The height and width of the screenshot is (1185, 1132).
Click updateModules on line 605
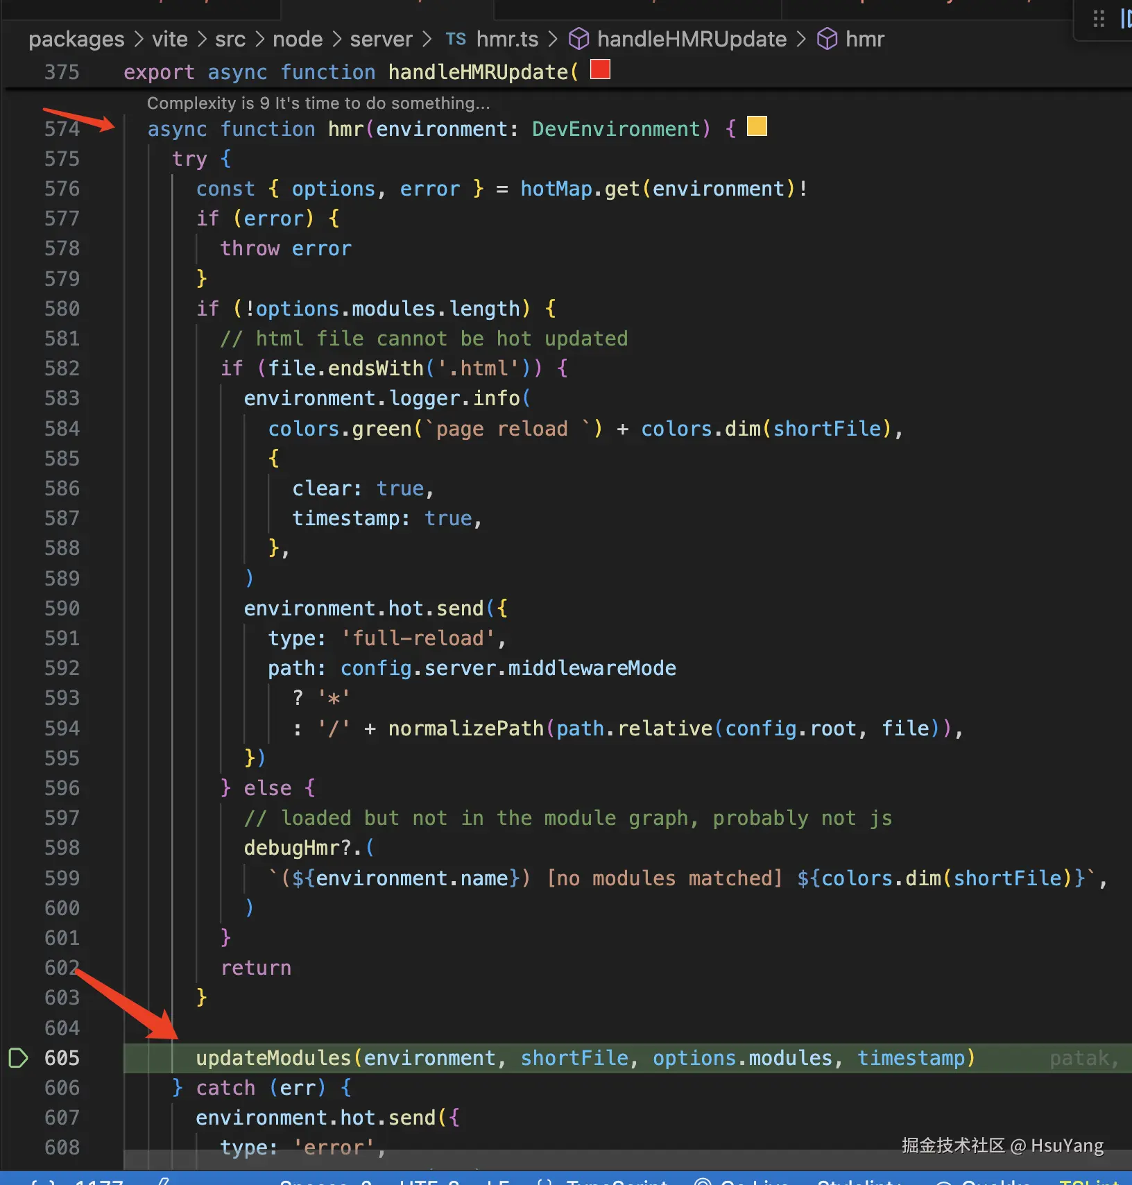[273, 1058]
